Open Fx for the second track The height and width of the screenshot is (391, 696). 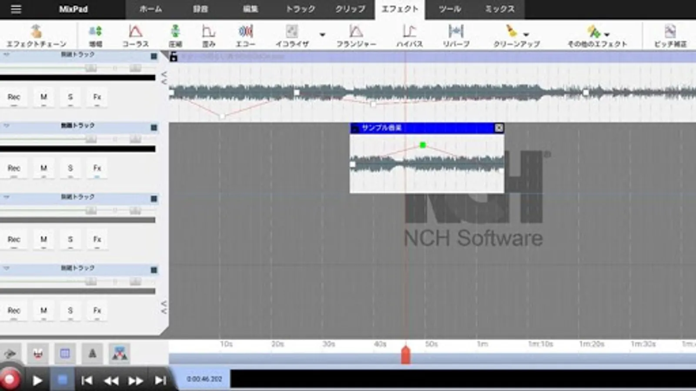[x=97, y=169]
